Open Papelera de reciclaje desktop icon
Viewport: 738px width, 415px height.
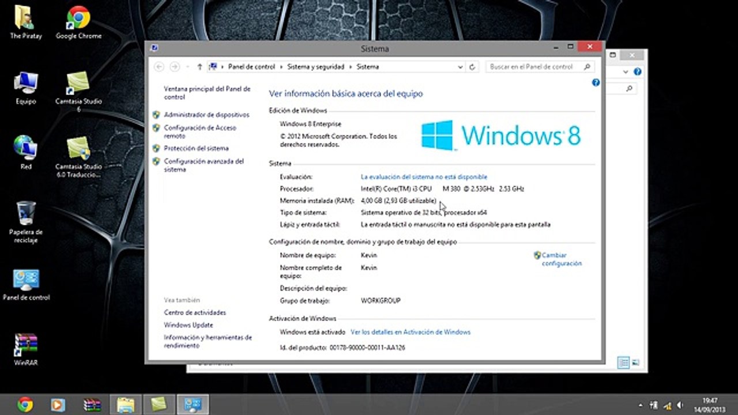[x=26, y=222]
